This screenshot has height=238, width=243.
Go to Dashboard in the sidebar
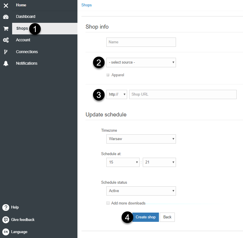pos(25,16)
